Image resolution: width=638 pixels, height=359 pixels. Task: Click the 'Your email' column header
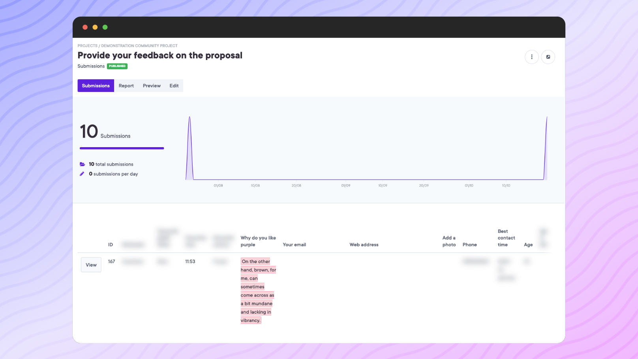tap(294, 245)
